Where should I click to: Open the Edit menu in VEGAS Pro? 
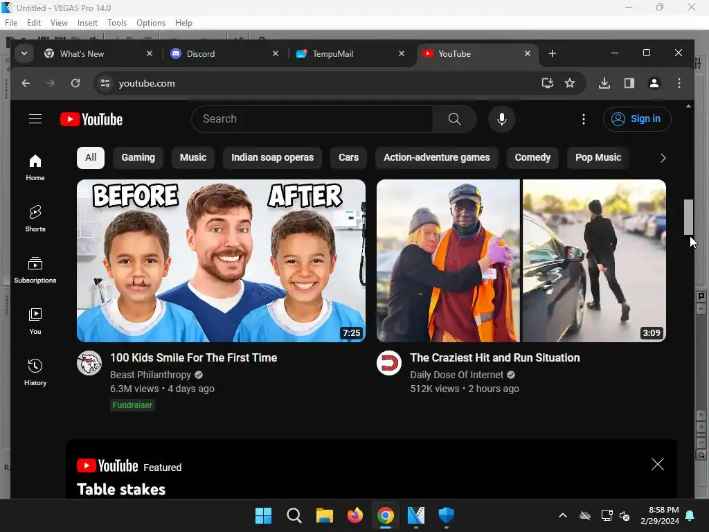[34, 23]
